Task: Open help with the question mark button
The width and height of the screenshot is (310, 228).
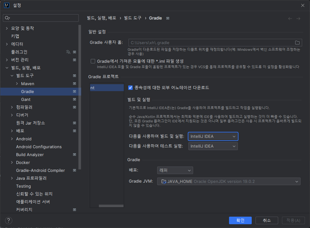Action: (x=9, y=220)
